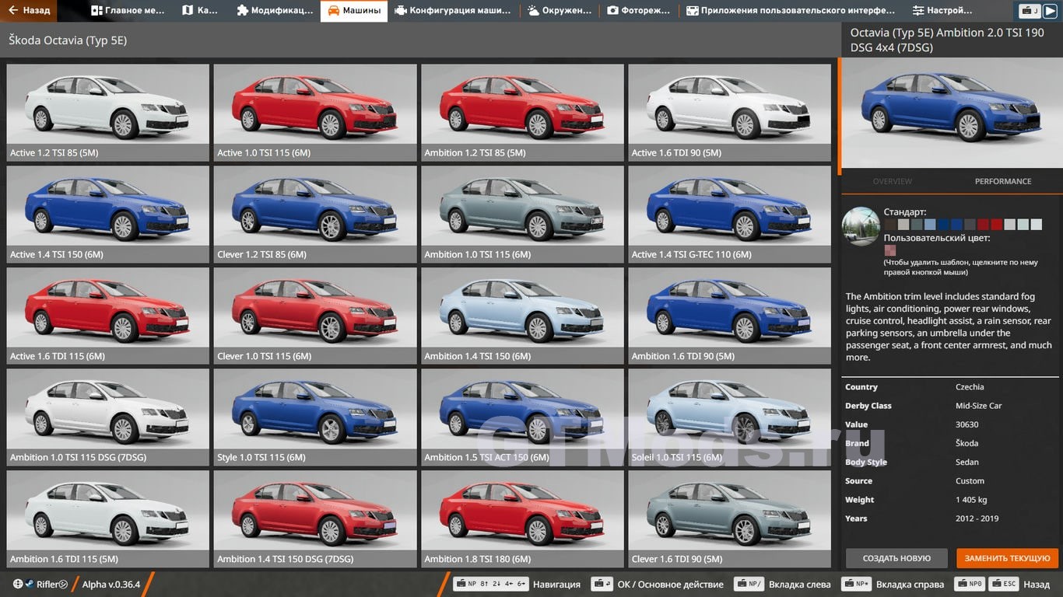Click the 1 405 kg weight value
The height and width of the screenshot is (597, 1063).
pyautogui.click(x=971, y=500)
